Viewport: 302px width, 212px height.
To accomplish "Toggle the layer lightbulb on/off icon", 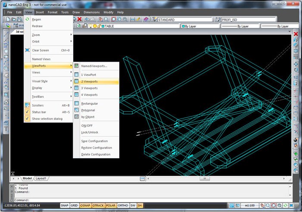I will click(90, 26).
